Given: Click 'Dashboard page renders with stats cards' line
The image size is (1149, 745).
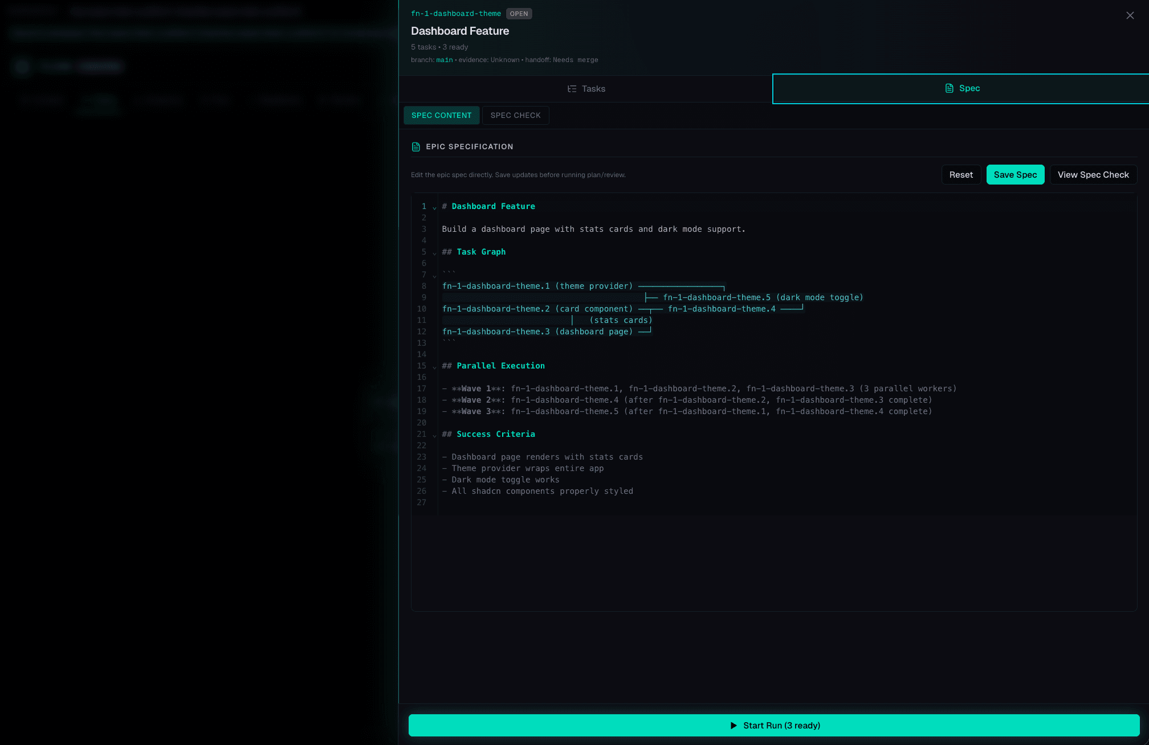Looking at the screenshot, I should [x=543, y=457].
